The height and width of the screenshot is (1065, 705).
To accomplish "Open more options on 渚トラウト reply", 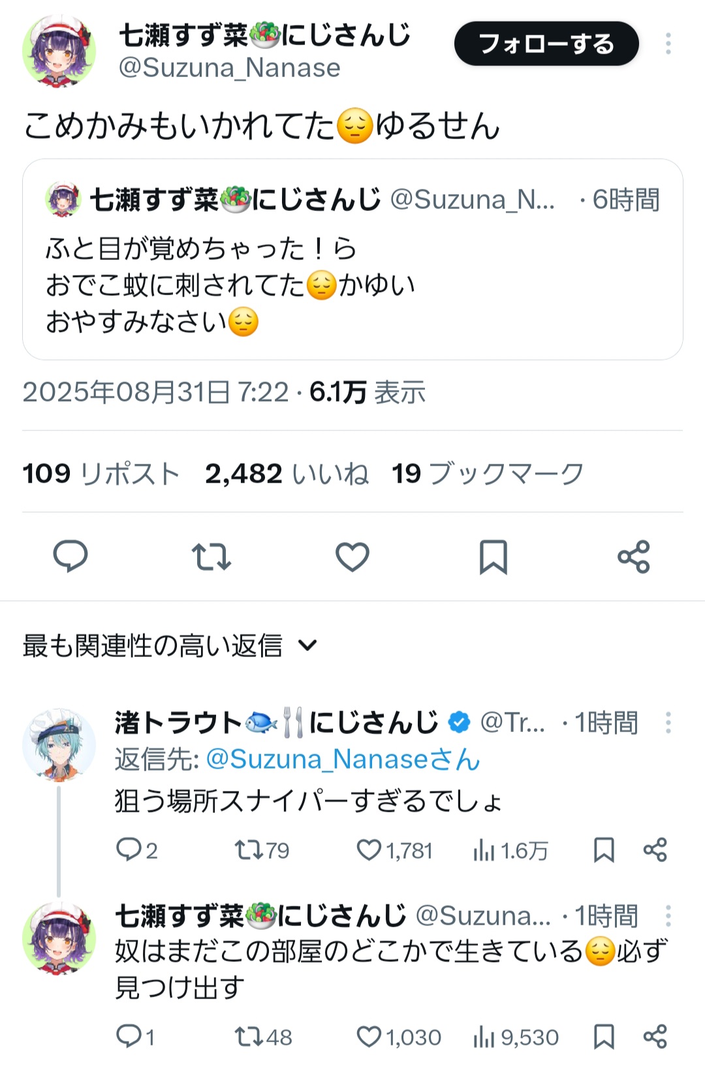I will (668, 723).
